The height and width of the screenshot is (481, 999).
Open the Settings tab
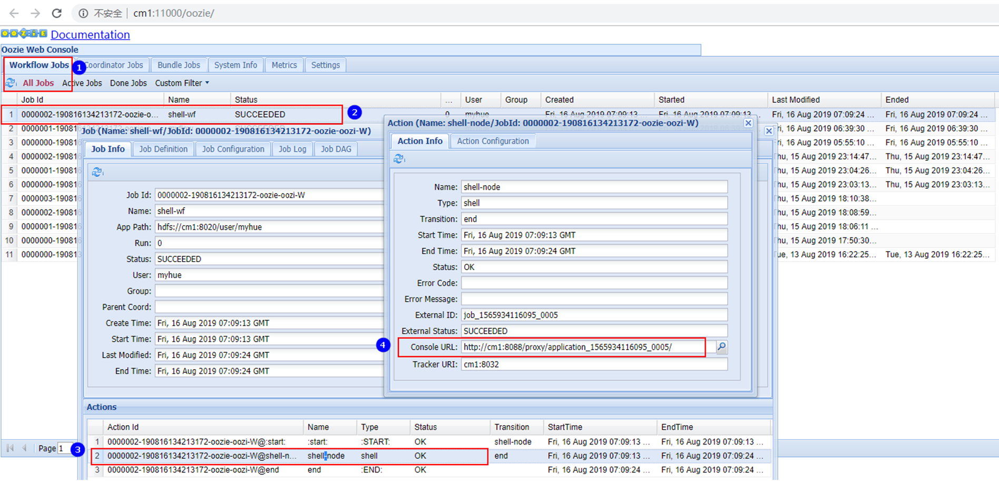(325, 65)
